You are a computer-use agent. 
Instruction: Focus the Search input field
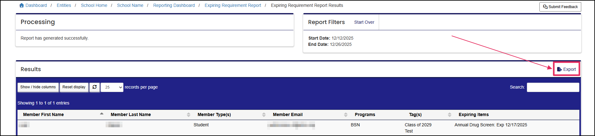(553, 87)
